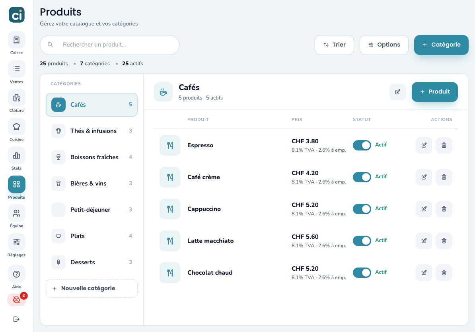Click the red printer-offline alert icon
This screenshot has height=332, width=475.
[17, 300]
